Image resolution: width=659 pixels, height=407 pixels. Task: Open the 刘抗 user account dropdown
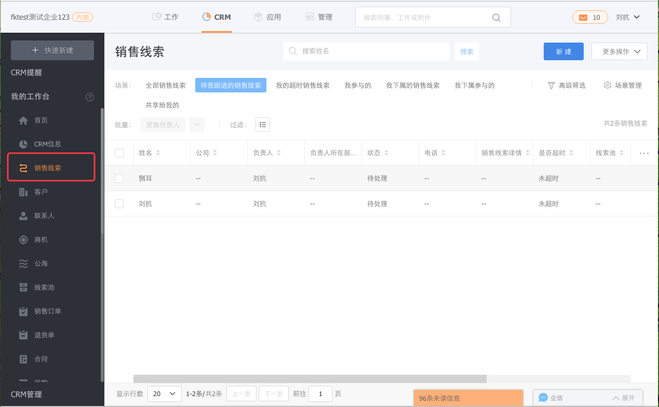(628, 17)
